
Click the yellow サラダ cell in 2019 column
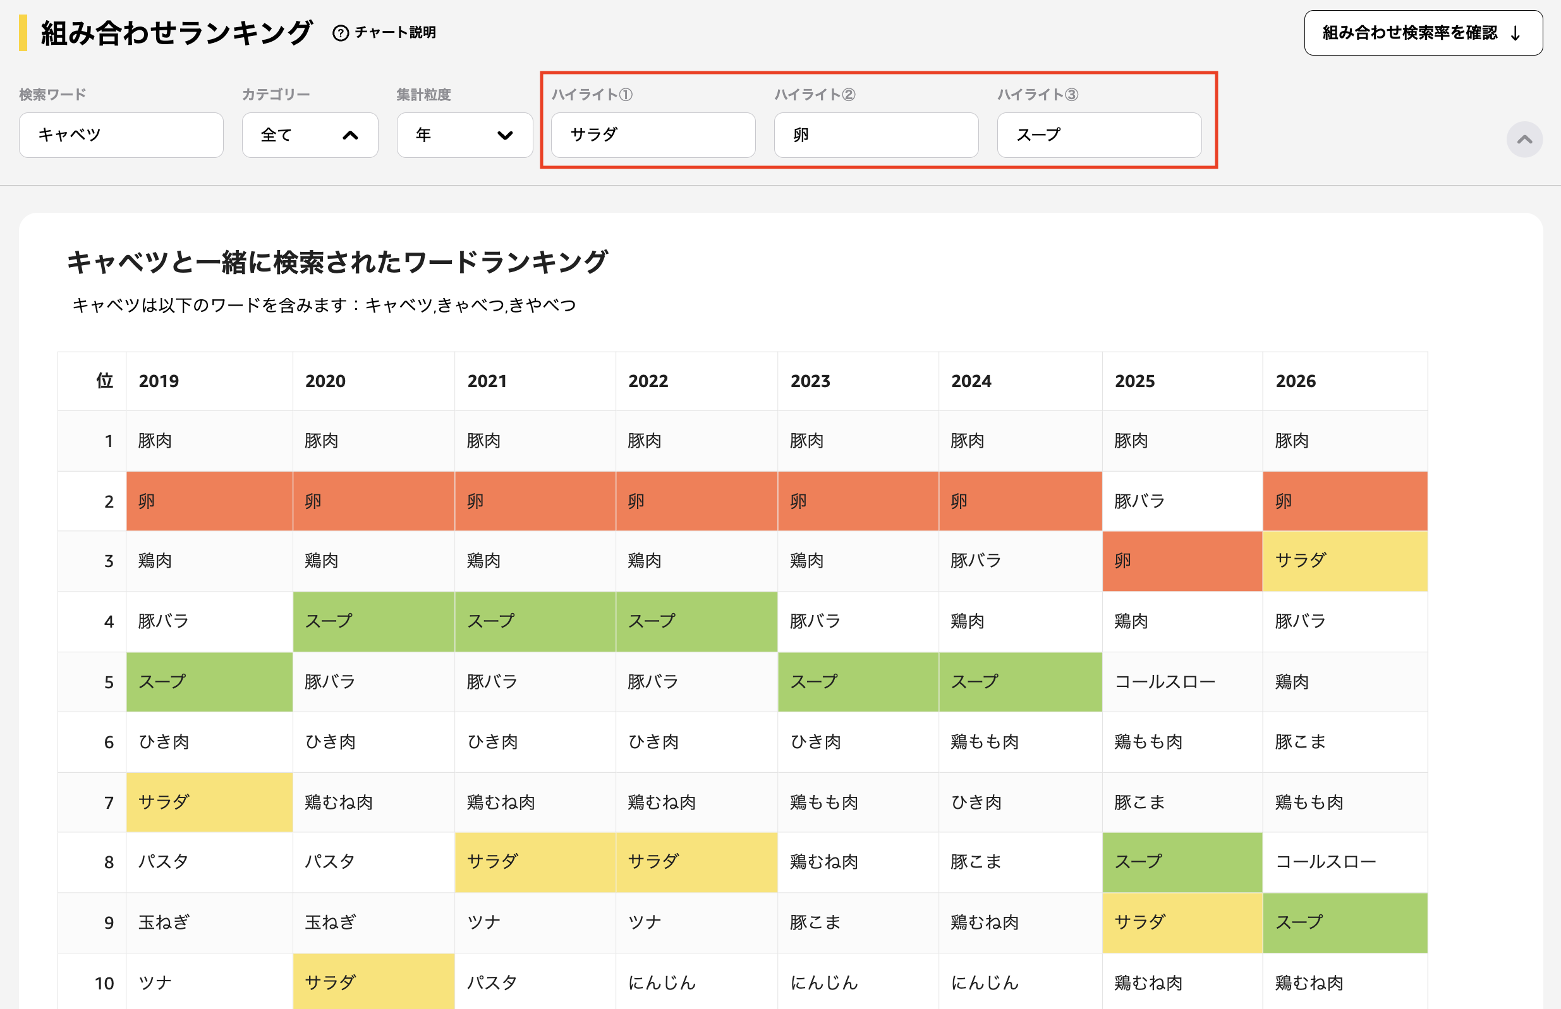[x=209, y=802]
